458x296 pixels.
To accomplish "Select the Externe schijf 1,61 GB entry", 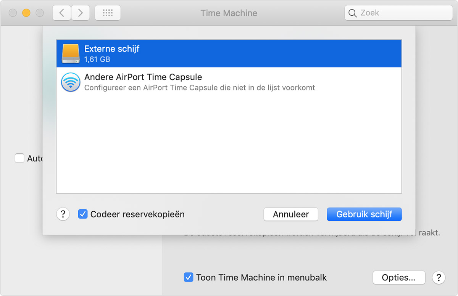I will (x=229, y=53).
